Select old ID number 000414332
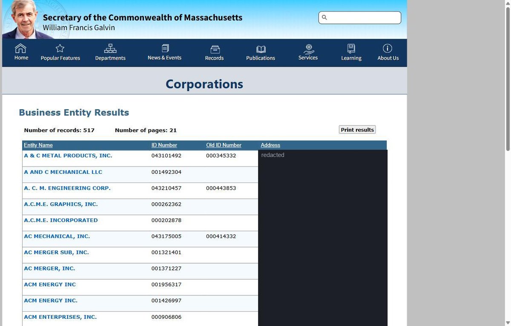Image resolution: width=511 pixels, height=326 pixels. (221, 236)
